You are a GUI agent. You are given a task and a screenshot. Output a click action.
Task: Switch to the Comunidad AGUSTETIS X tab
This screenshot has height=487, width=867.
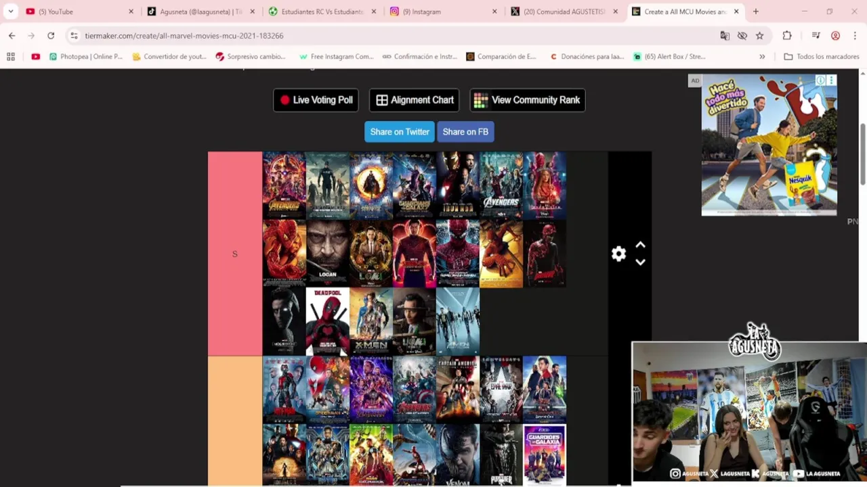564,11
